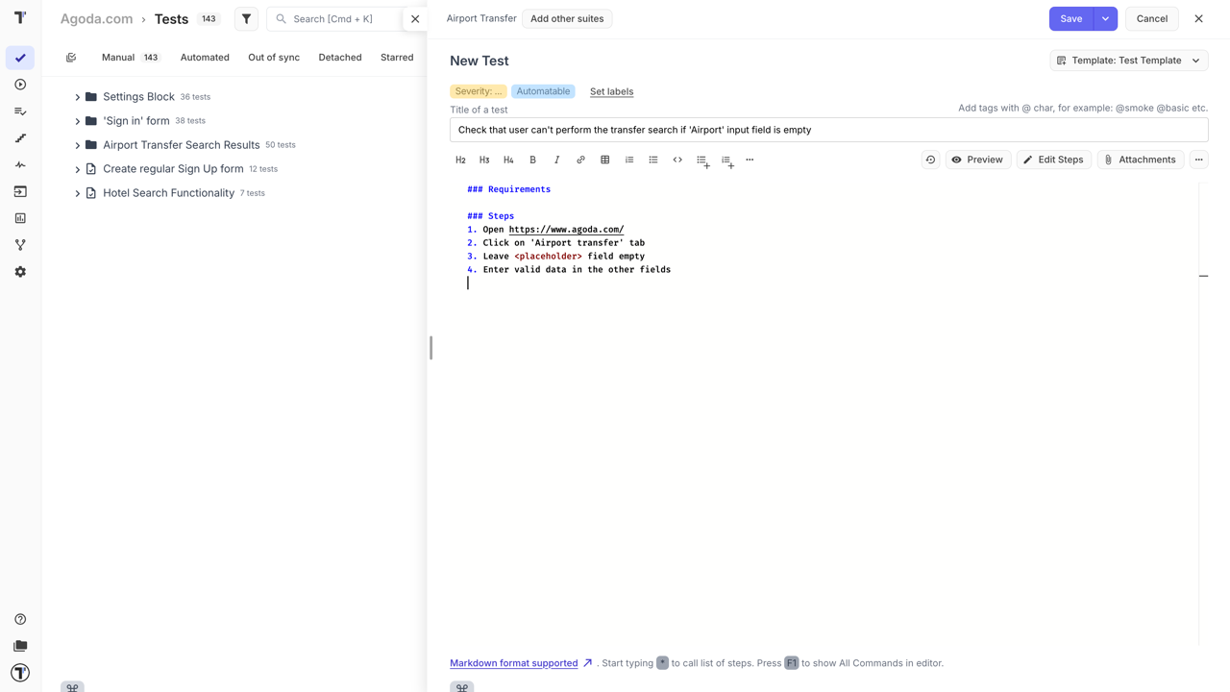The height and width of the screenshot is (692, 1230).
Task: Click the code block icon
Action: (x=677, y=160)
